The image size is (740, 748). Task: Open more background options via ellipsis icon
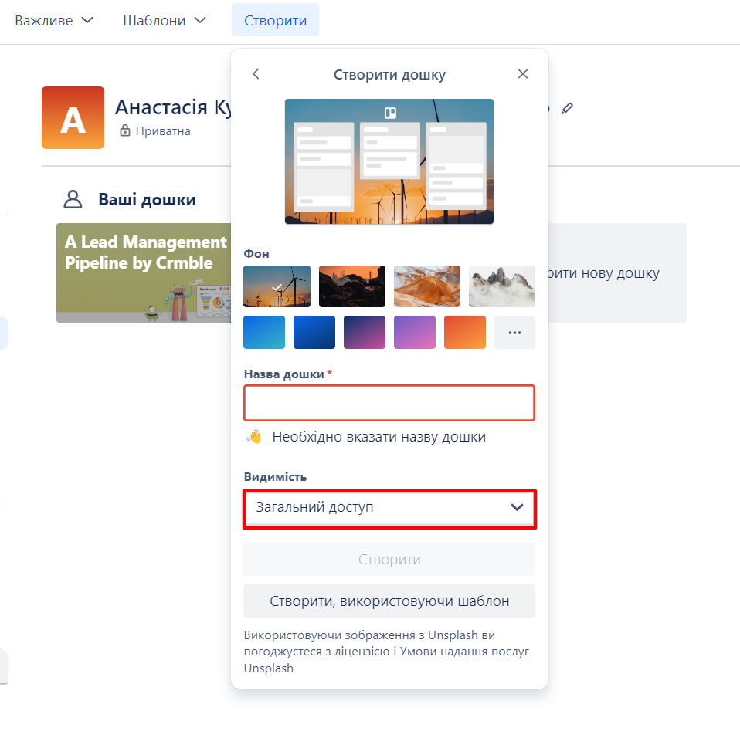514,332
